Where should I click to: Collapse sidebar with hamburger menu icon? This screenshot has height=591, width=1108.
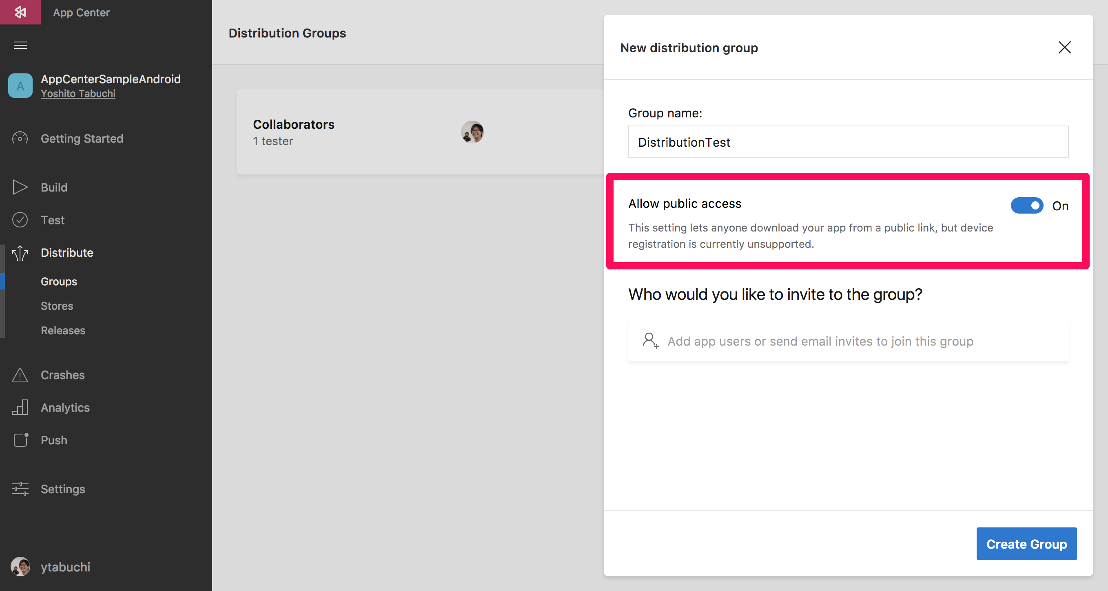tap(20, 45)
